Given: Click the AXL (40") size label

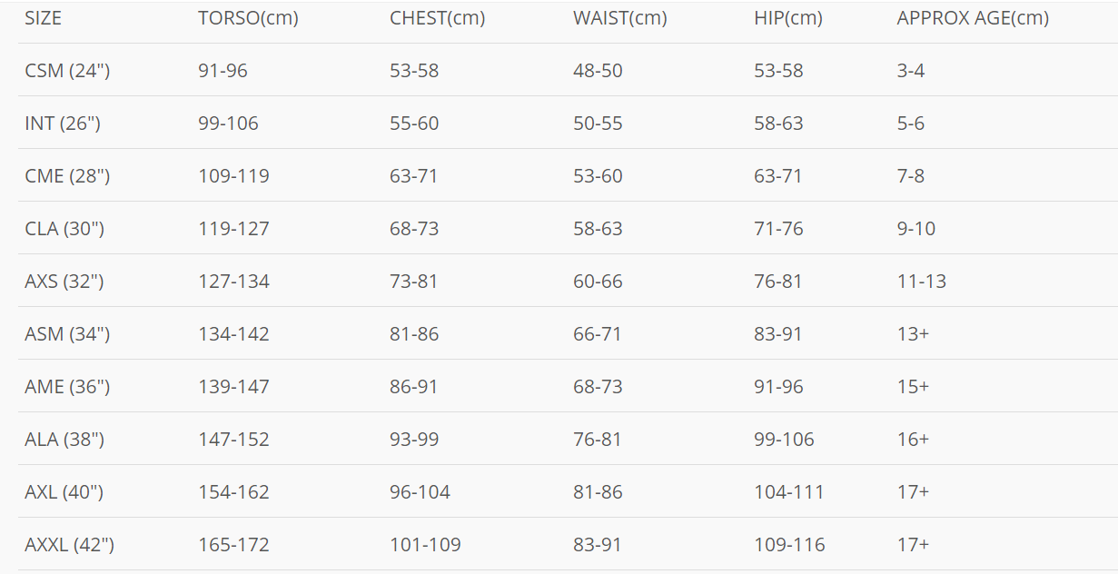Looking at the screenshot, I should click(64, 492).
